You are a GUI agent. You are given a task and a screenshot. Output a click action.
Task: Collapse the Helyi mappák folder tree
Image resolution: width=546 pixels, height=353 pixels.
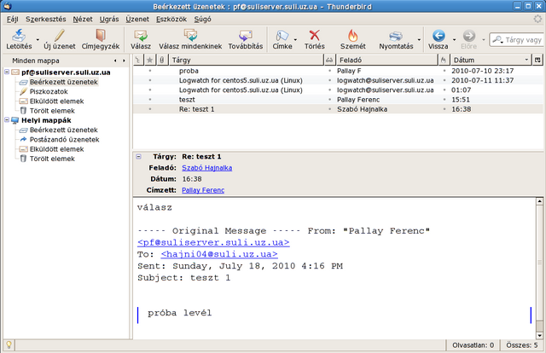pyautogui.click(x=8, y=120)
